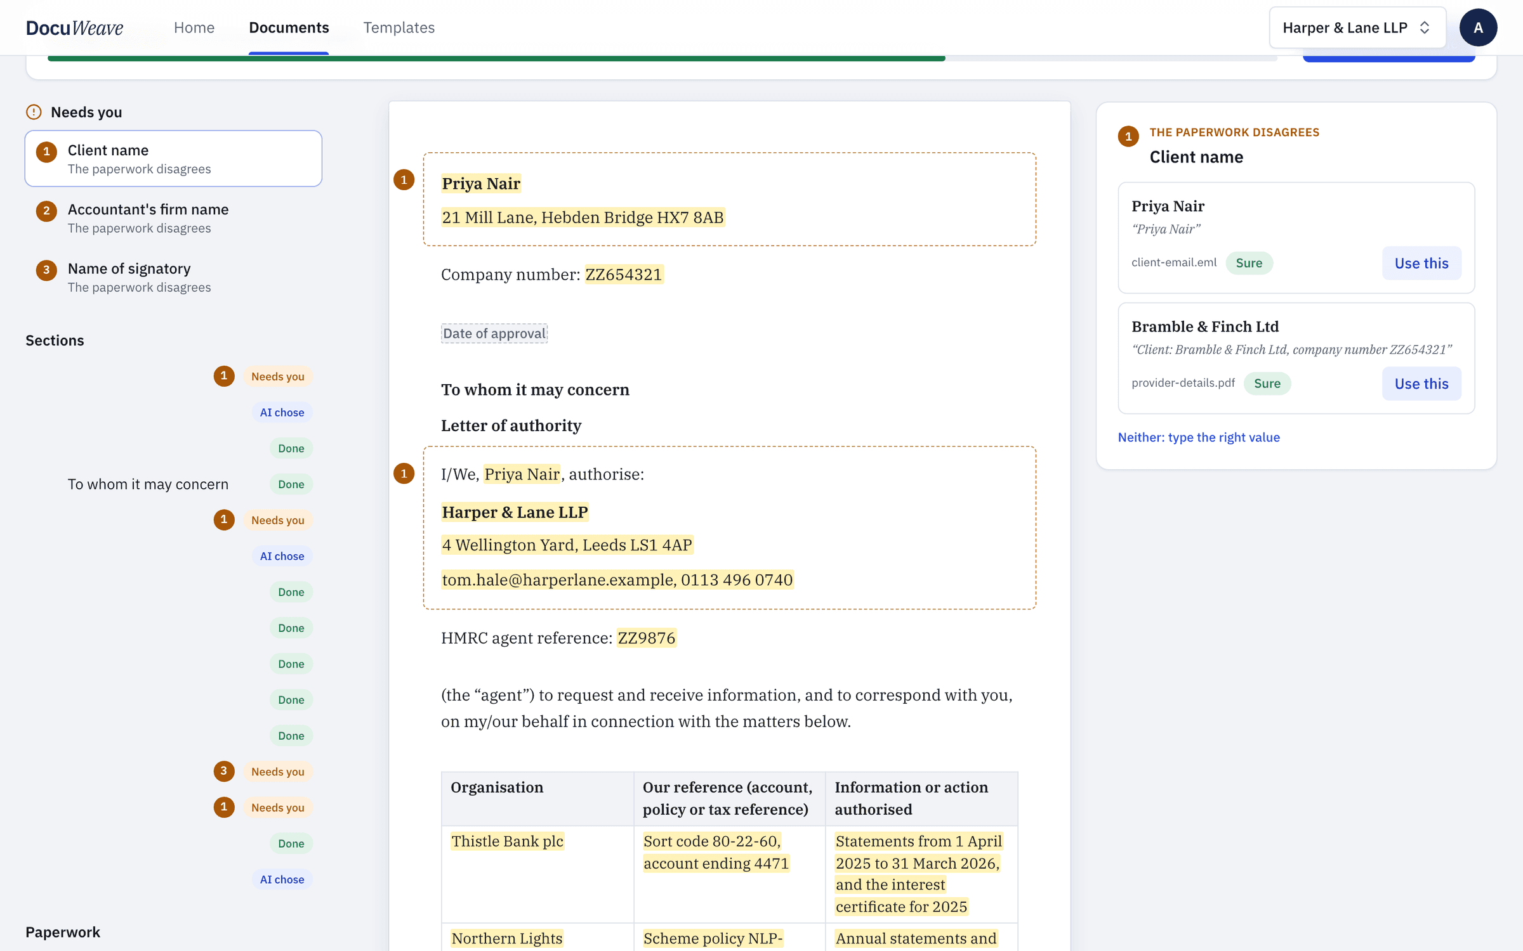Image resolution: width=1523 pixels, height=951 pixels.
Task: Click the highlighted HMRC reference ZZ9876
Action: (x=647, y=638)
